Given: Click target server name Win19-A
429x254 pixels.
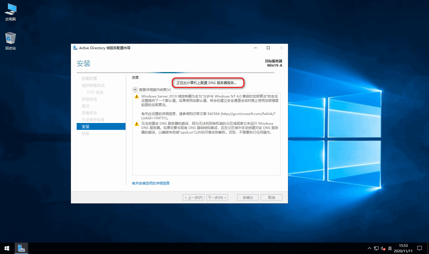Looking at the screenshot, I should pos(275,66).
